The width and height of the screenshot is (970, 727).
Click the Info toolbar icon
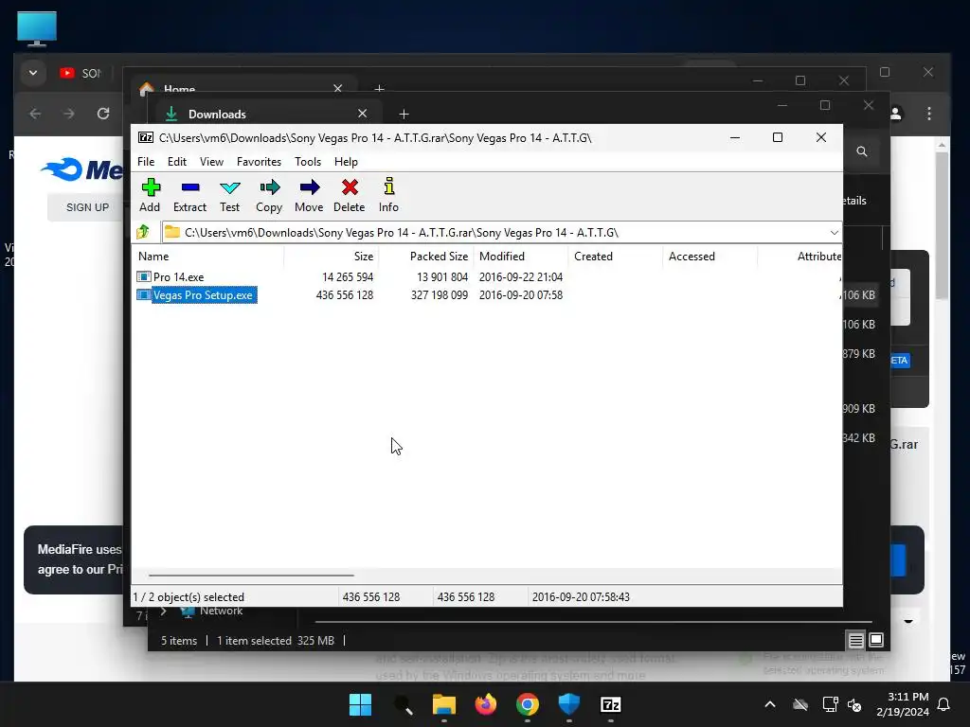click(x=388, y=195)
